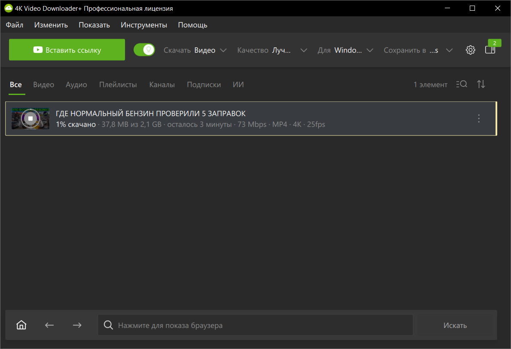Go to browser home icon
The height and width of the screenshot is (349, 511).
(x=21, y=325)
